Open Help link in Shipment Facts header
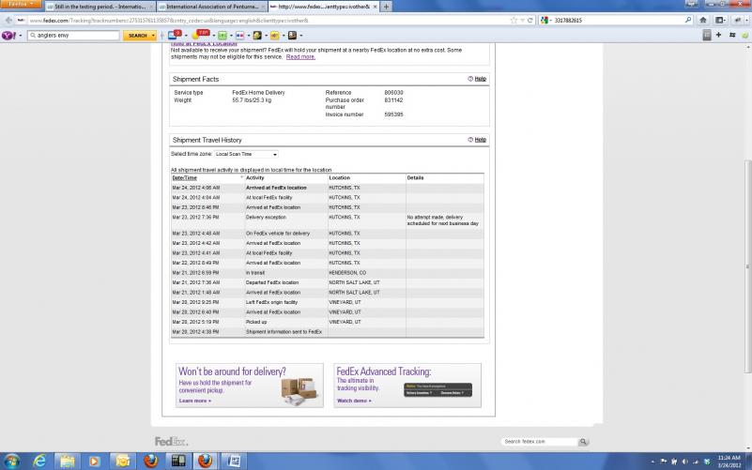The image size is (752, 470). (x=480, y=79)
